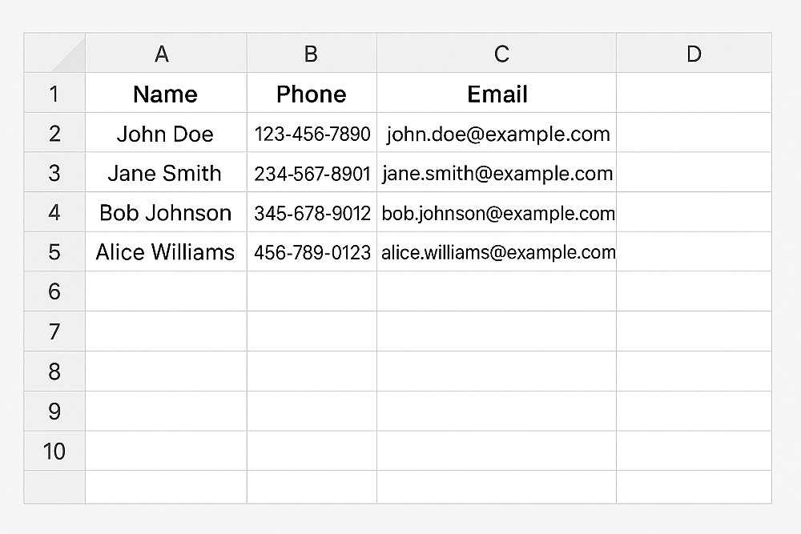801x534 pixels.
Task: Select row 6 header
Action: pos(54,291)
